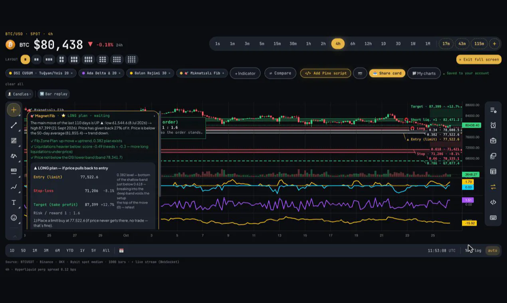Click the yellow Balon Rejimi color dot
Screen dimensions: 507x303
(131, 73)
